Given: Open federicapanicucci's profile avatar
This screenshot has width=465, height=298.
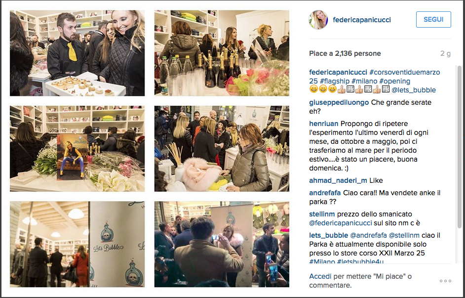Looking at the screenshot, I should pos(318,20).
